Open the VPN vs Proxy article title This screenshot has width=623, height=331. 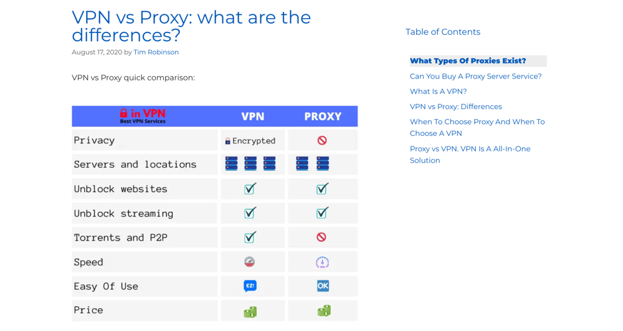191,26
